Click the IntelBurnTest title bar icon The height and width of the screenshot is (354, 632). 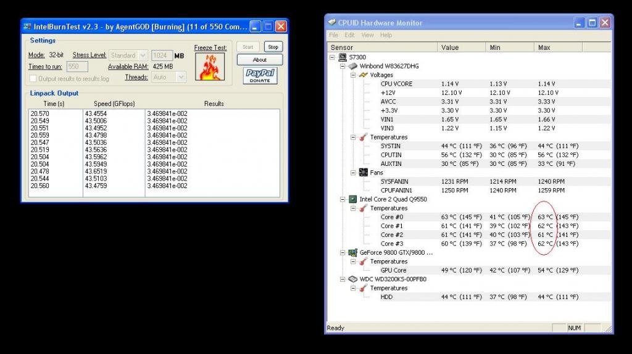pos(27,27)
